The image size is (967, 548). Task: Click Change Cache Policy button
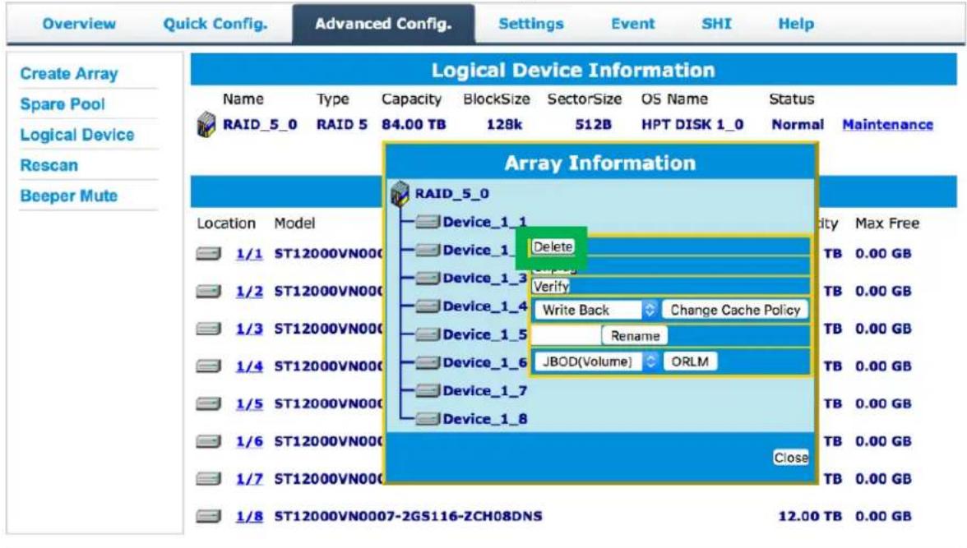tap(735, 310)
